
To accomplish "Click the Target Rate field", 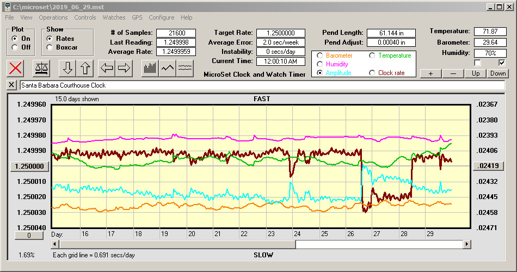I will (281, 33).
